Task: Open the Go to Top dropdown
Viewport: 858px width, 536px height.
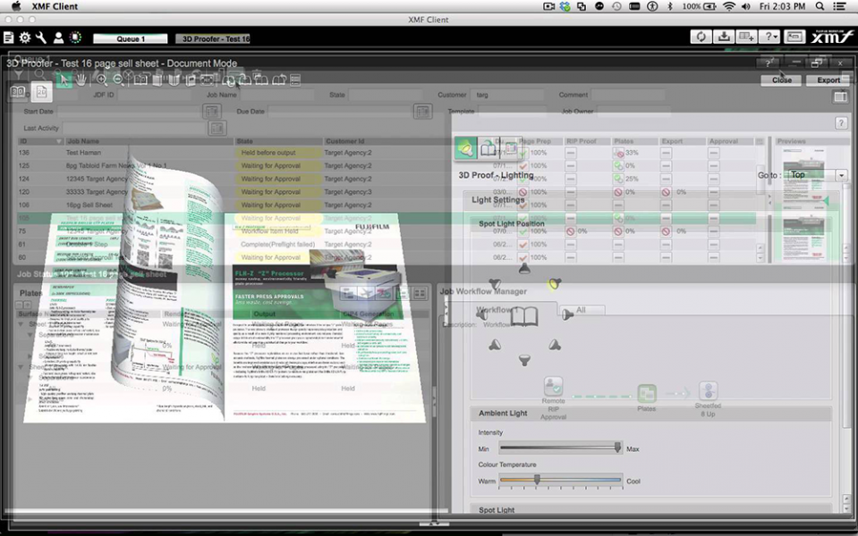Action: [817, 175]
